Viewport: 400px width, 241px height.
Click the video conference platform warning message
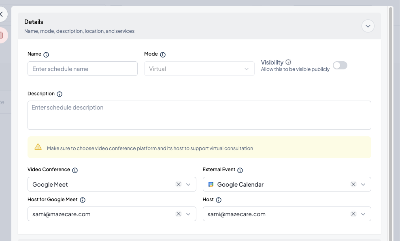150,148
